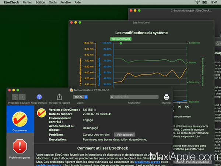Click the Wi-Fi icon in the menu bar
This screenshot has height=166, width=221.
point(197,2)
